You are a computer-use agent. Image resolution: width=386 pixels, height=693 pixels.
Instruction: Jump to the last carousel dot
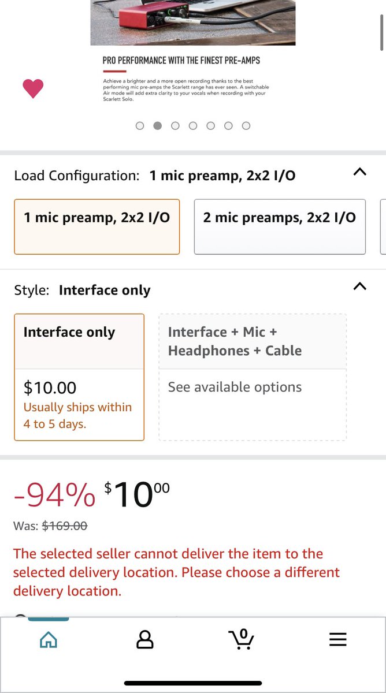coord(246,126)
